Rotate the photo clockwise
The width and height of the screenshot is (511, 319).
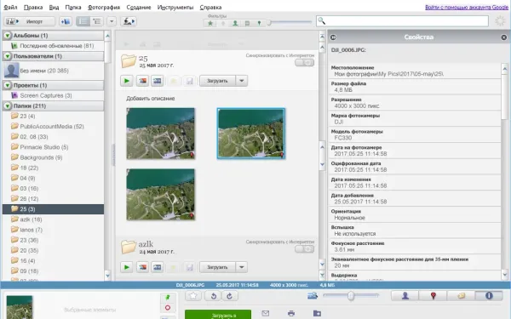(230, 296)
